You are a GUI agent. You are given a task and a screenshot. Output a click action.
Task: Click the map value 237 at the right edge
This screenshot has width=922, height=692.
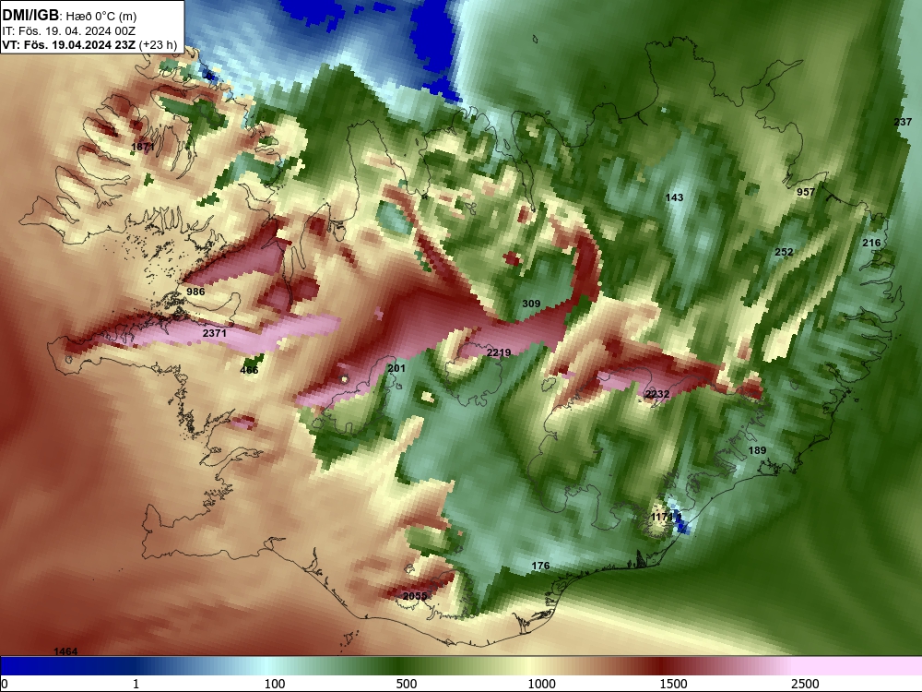click(903, 121)
